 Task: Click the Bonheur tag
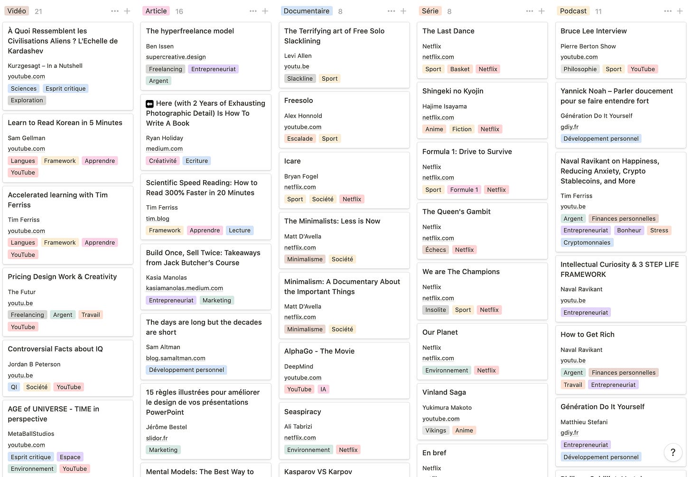click(629, 230)
